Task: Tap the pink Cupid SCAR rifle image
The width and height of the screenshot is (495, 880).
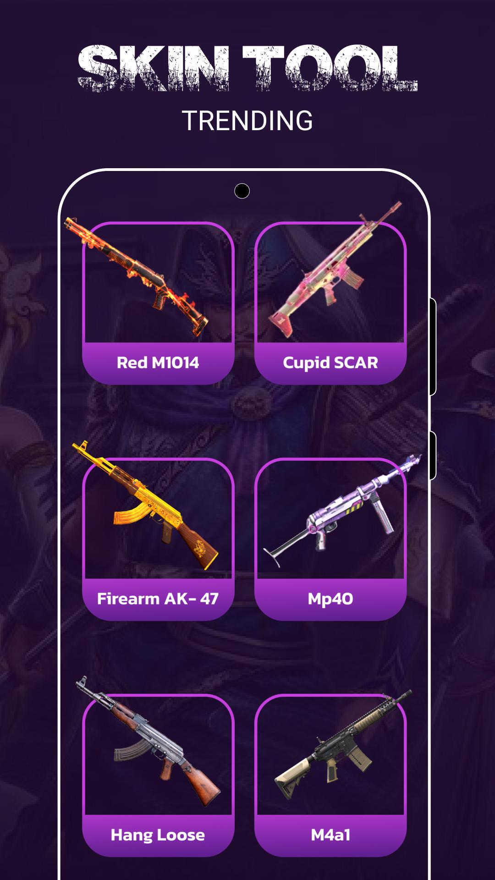Action: point(335,269)
